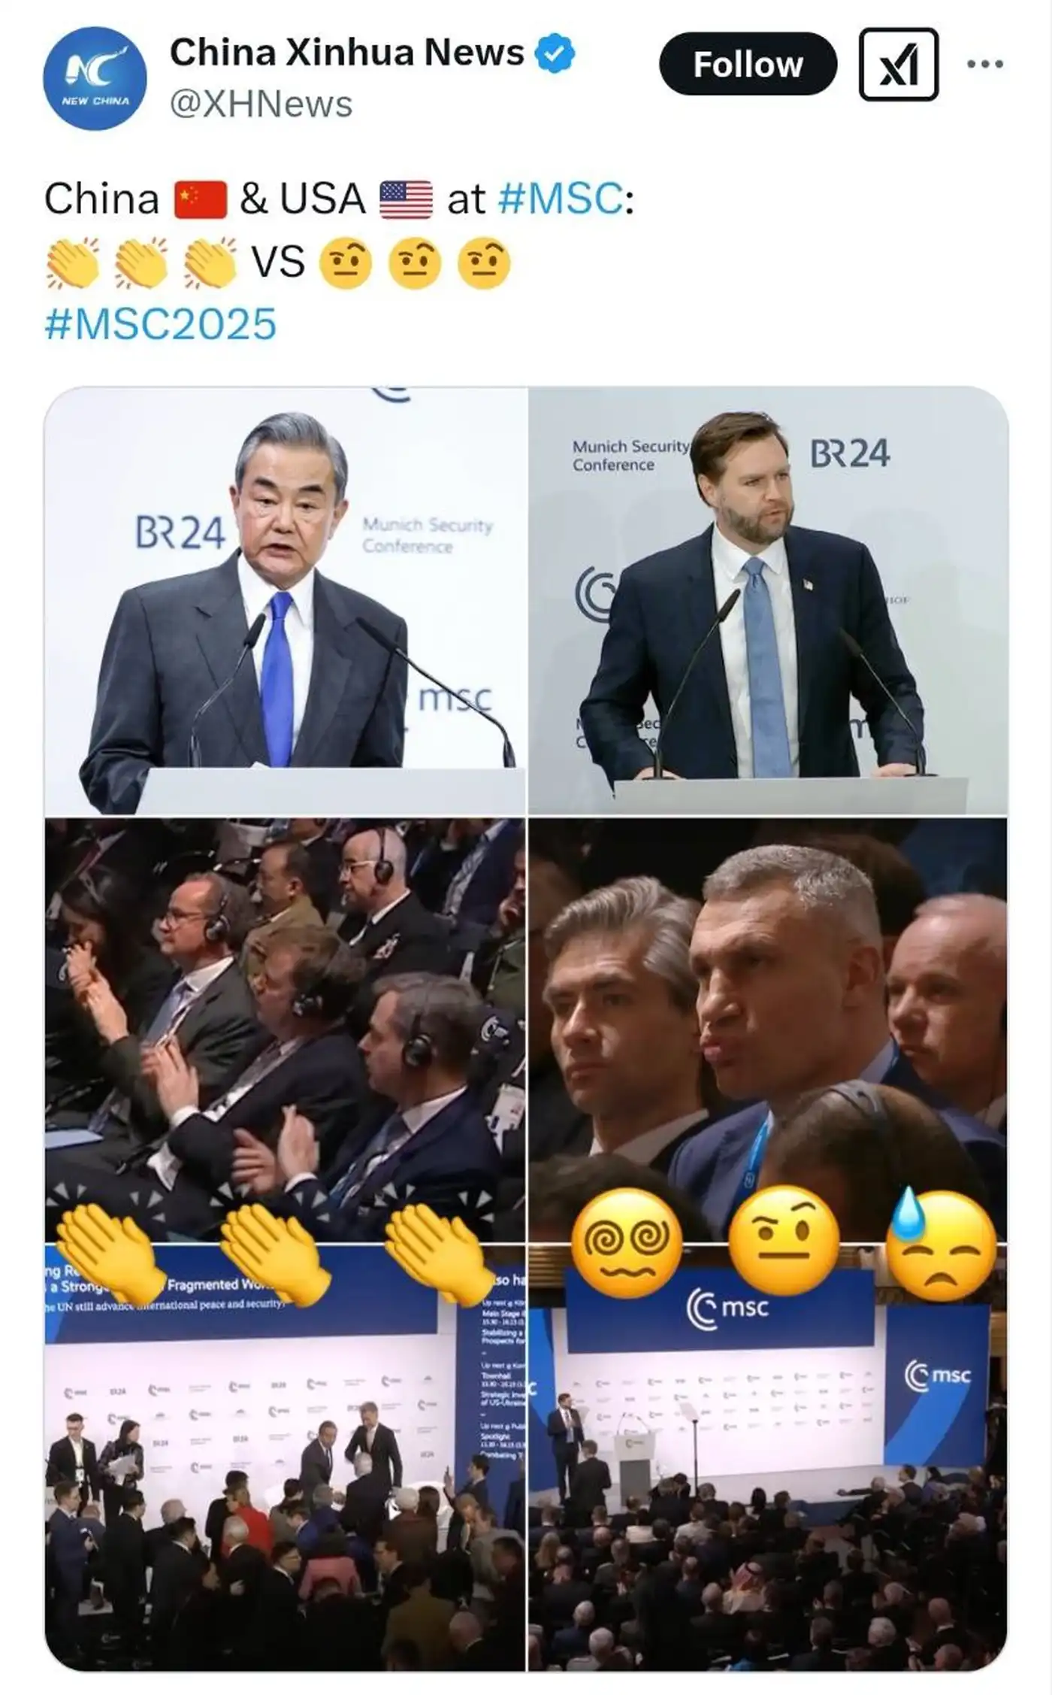1052x1695 pixels.
Task: Open the Chinese speaker's podium photo
Action: [x=286, y=601]
